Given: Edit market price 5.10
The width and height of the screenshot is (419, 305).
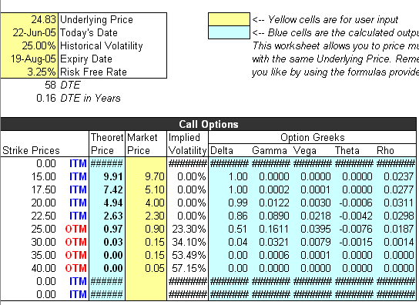Looking at the screenshot, I should click(146, 189).
